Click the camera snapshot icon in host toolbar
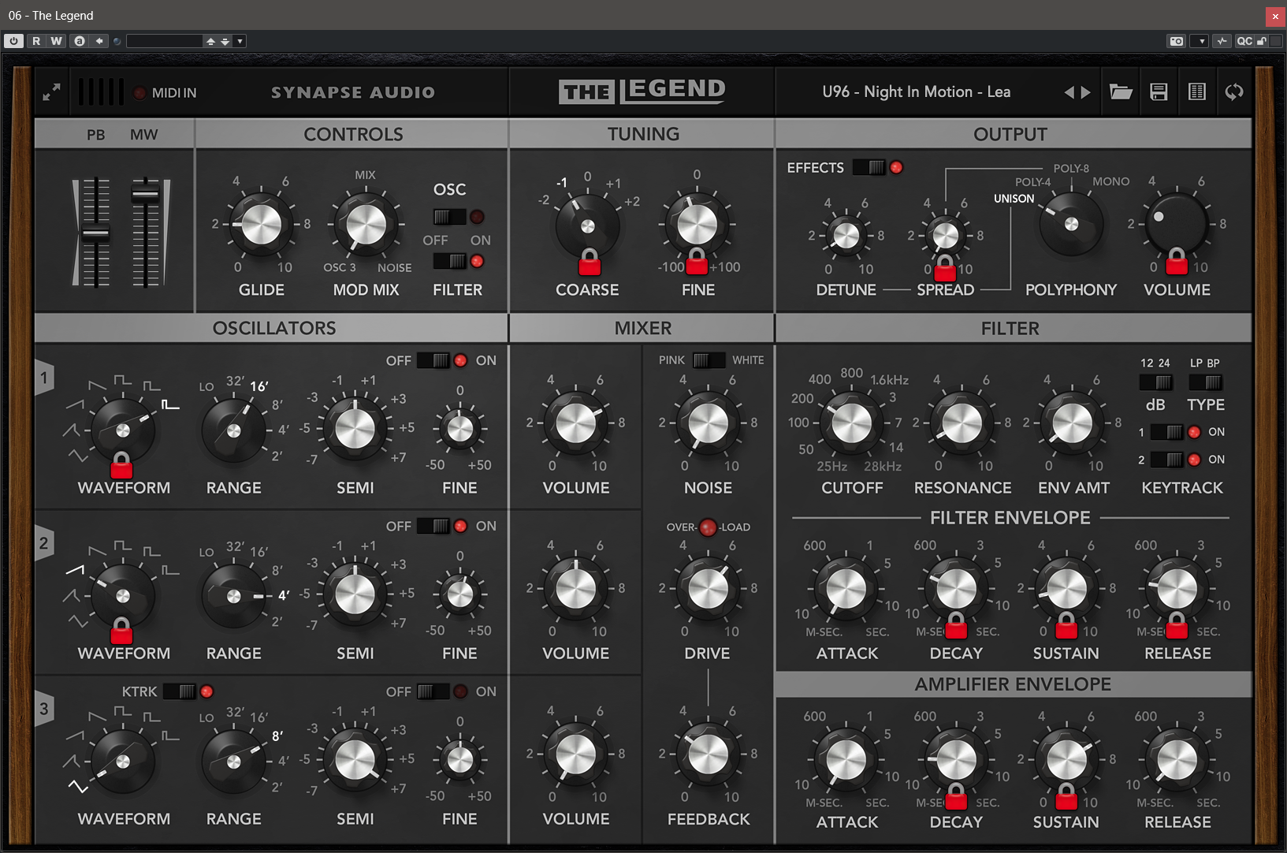1287x853 pixels. [x=1176, y=41]
